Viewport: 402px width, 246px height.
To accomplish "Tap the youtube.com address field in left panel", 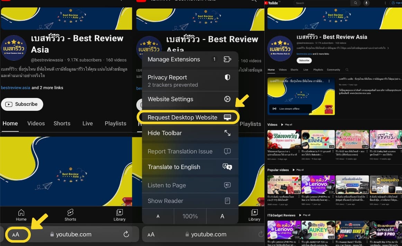I will [71, 234].
